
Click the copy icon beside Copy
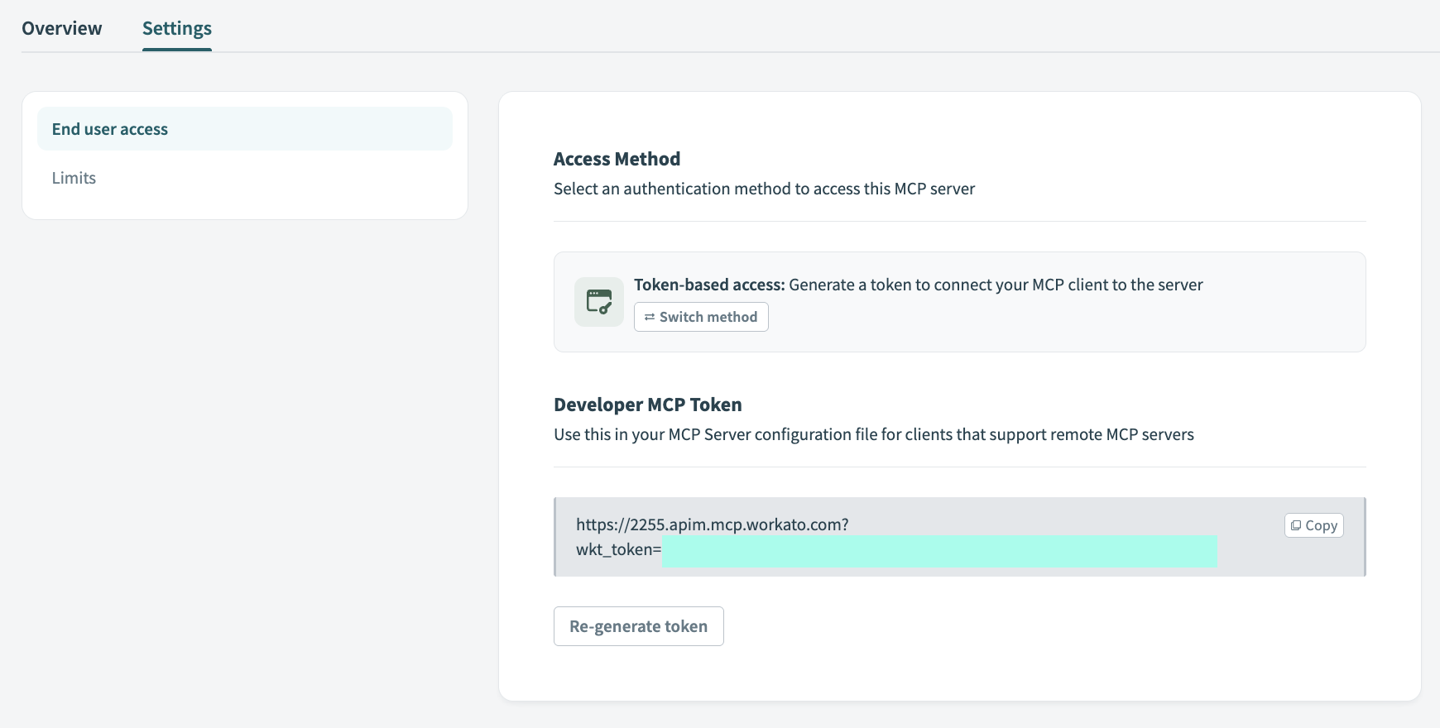(1296, 525)
